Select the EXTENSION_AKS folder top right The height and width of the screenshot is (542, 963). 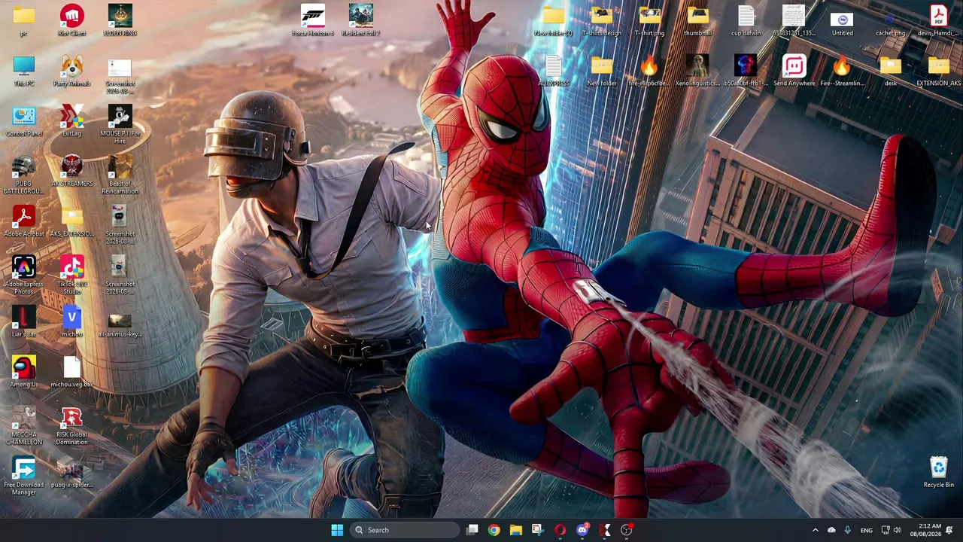[x=939, y=71]
